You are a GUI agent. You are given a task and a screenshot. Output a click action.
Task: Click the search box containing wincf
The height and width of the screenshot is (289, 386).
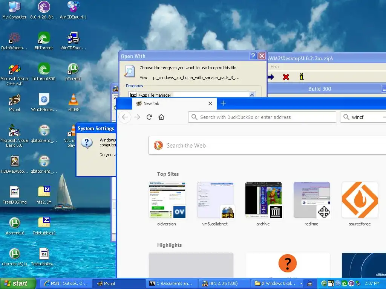pyautogui.click(x=363, y=117)
